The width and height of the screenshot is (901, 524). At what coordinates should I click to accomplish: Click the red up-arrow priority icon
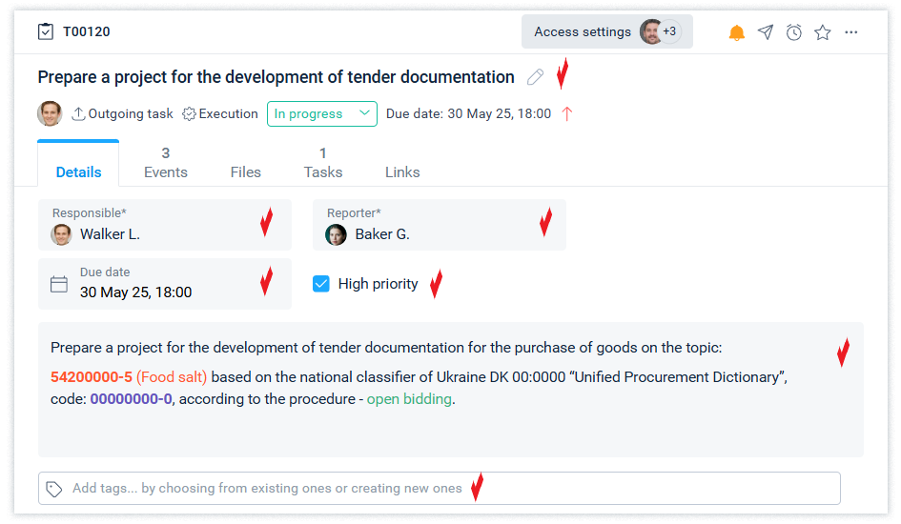(567, 113)
